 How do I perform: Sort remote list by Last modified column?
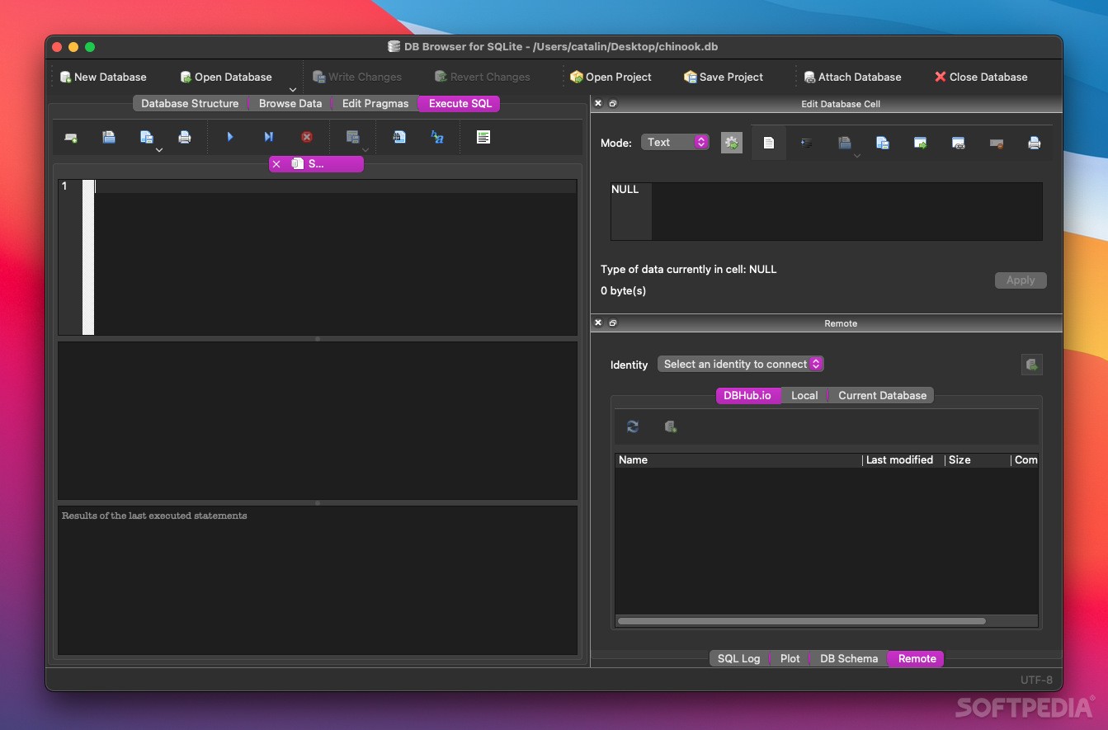(903, 460)
